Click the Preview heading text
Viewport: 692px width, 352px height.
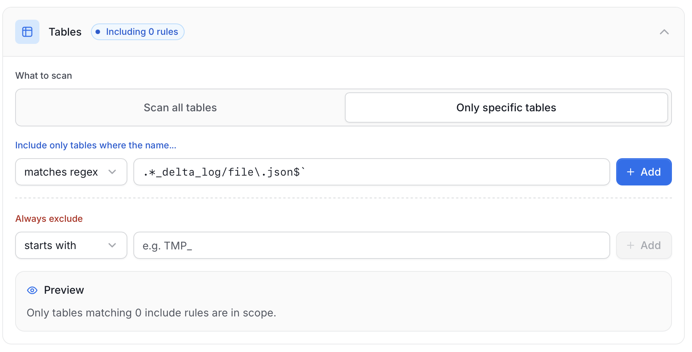pyautogui.click(x=64, y=290)
